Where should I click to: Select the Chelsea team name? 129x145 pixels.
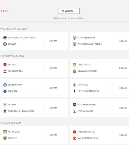(x=12, y=44)
